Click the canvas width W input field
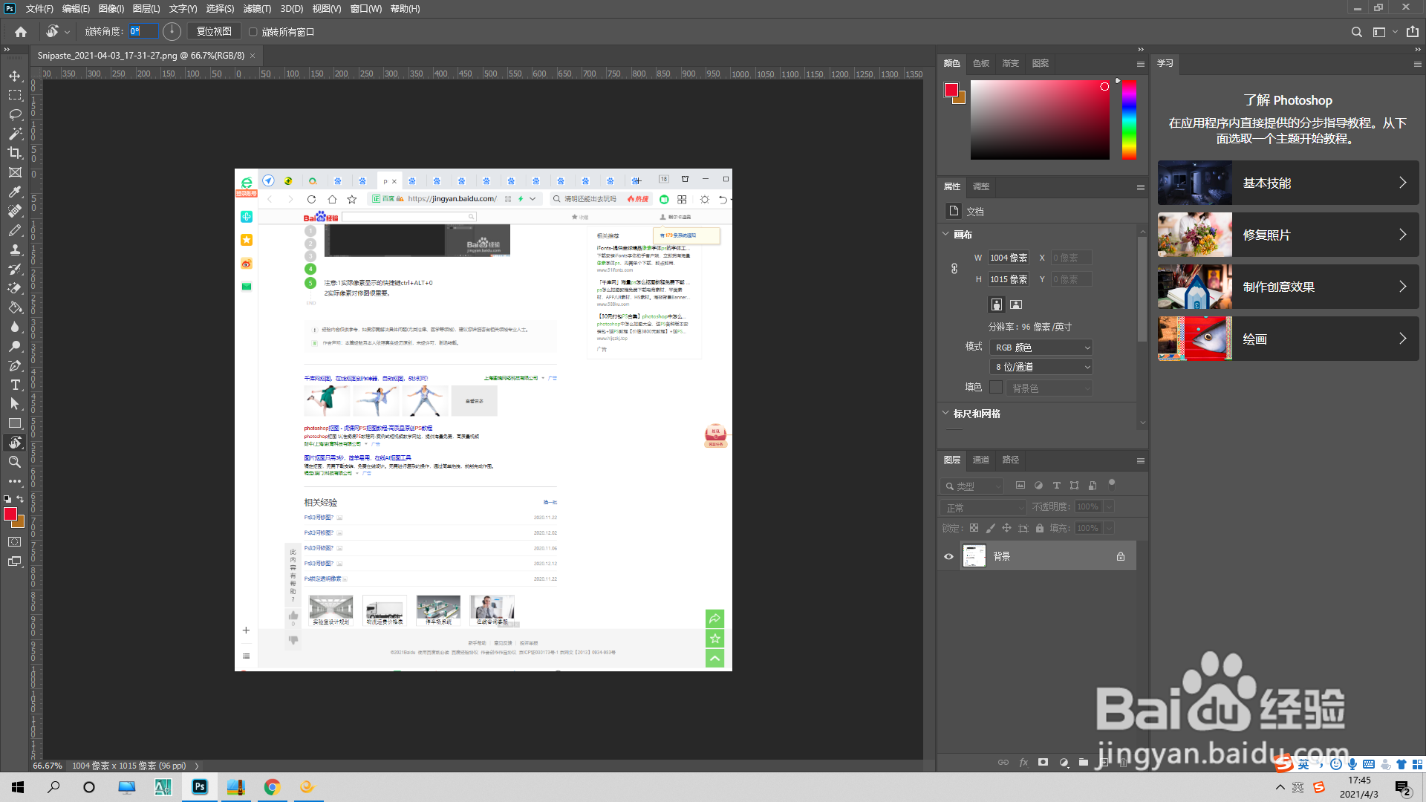Screen dimensions: 1426x802 (x=1008, y=258)
